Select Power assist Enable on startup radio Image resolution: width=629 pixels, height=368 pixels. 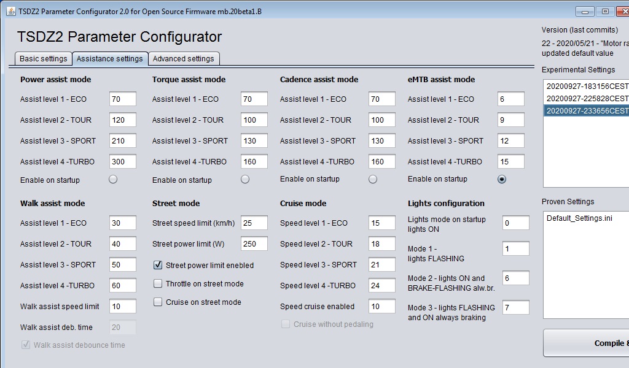(x=113, y=179)
